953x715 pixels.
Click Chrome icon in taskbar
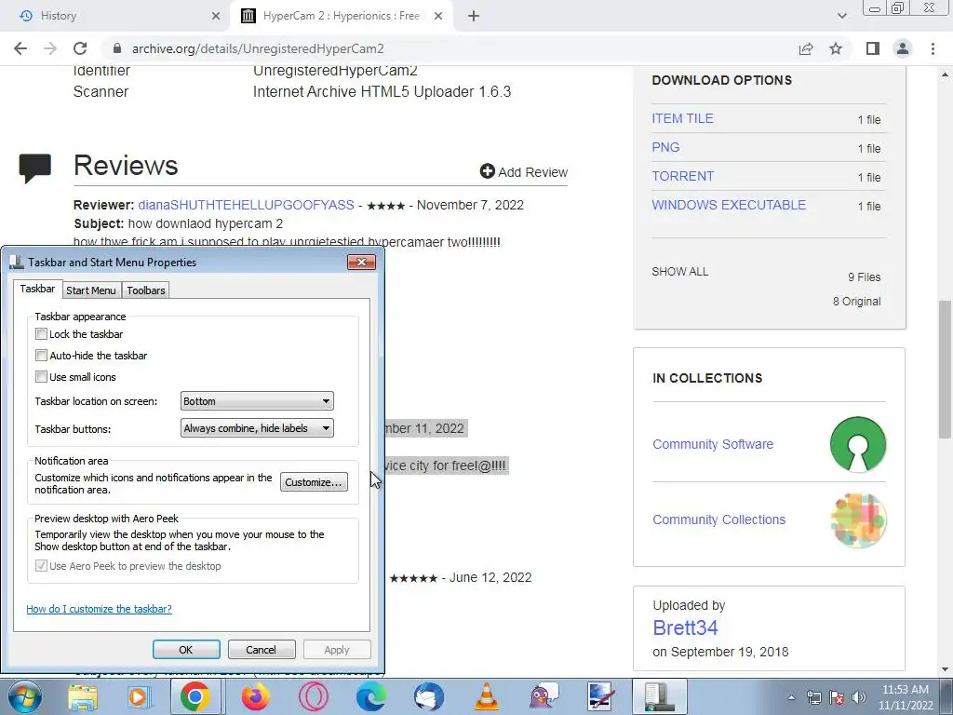pos(195,696)
